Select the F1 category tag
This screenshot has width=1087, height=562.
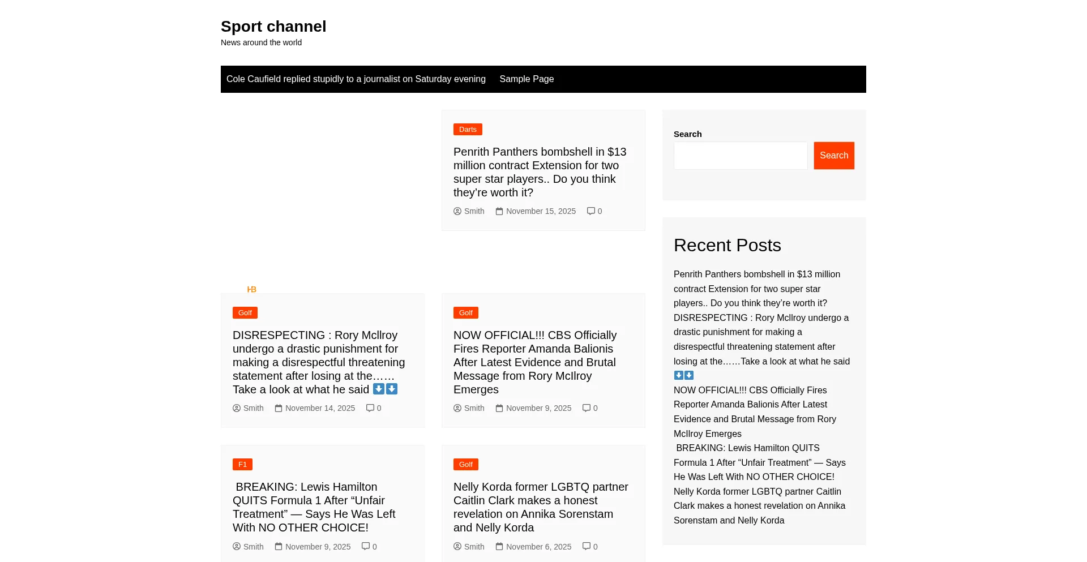pos(242,465)
